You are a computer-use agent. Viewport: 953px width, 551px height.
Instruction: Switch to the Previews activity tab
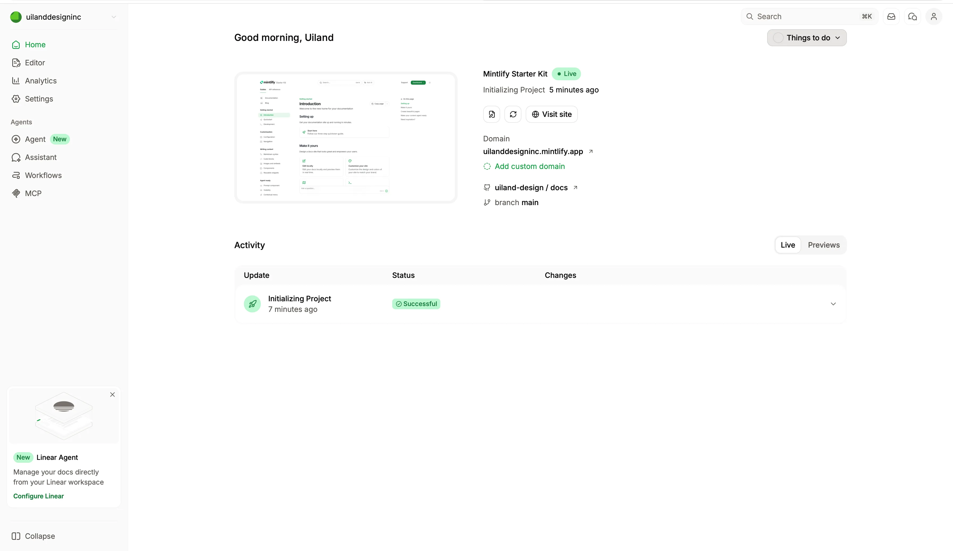(824, 245)
